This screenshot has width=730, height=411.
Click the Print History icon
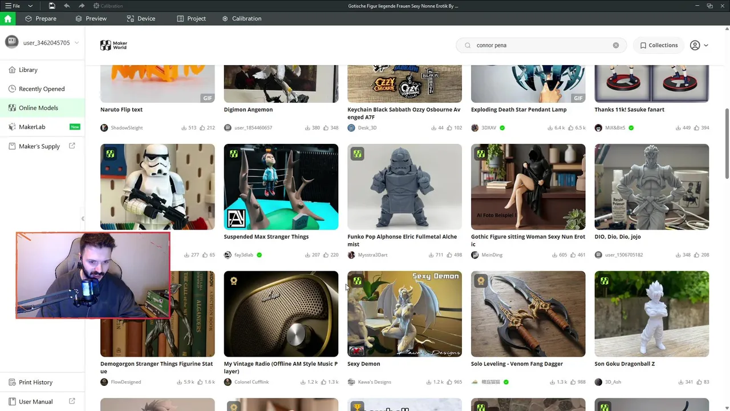13,382
